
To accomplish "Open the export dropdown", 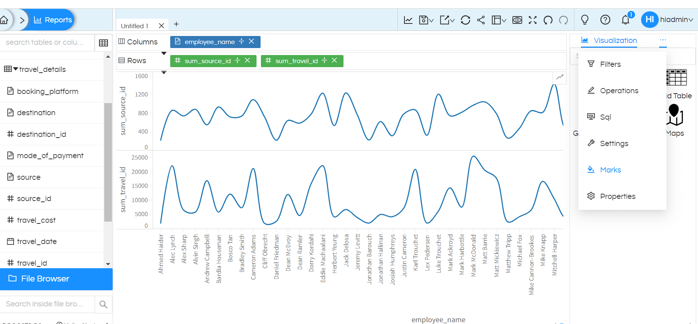I will [447, 20].
